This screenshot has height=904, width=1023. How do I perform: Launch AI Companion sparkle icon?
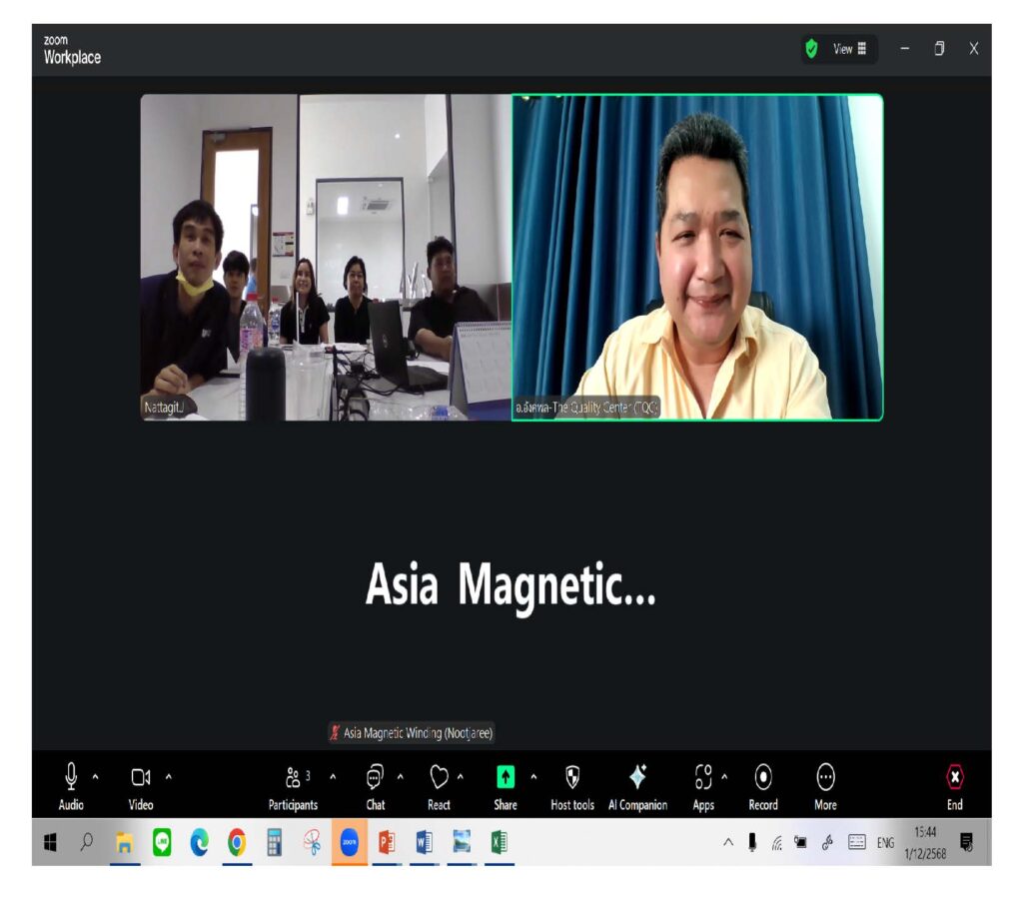coord(637,784)
